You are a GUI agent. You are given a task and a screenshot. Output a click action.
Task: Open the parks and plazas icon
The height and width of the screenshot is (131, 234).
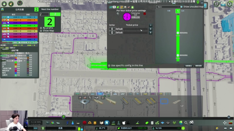click(x=113, y=123)
